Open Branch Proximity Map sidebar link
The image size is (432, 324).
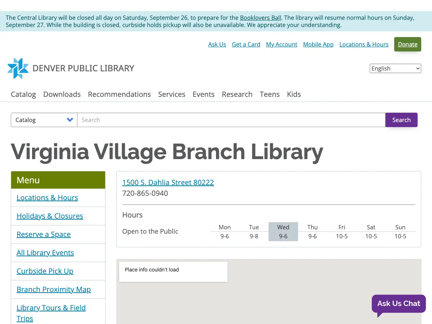tap(54, 289)
